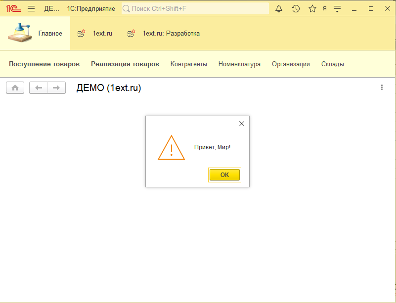Go to the home (house) icon
This screenshot has width=396, height=303.
click(x=14, y=87)
